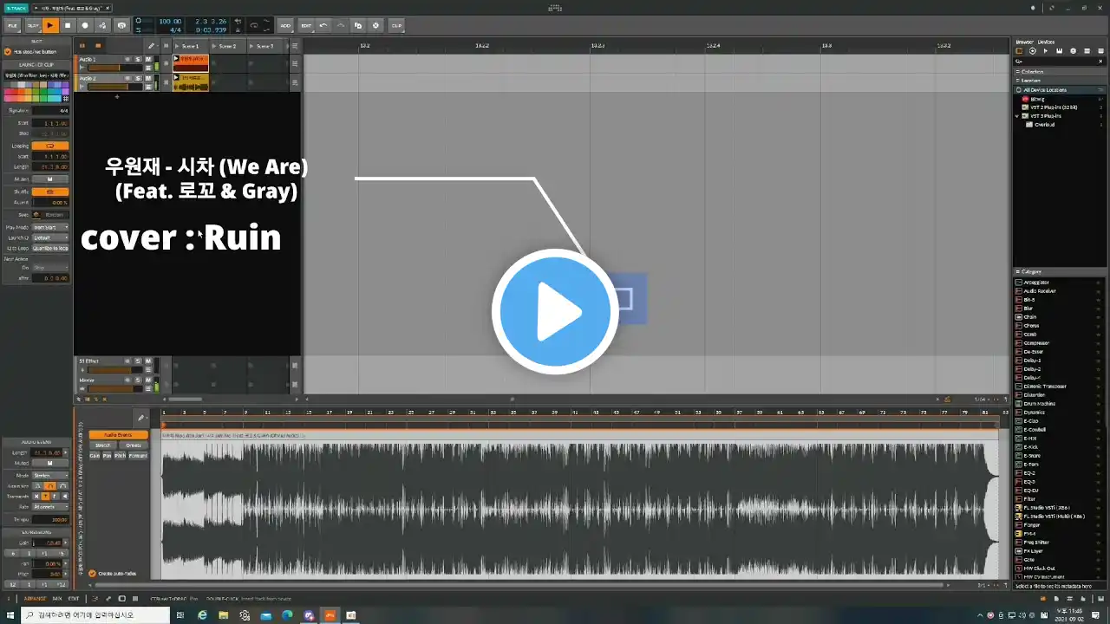Open the Next Action Do dropdown
Viewport: 1110px width, 624px height.
[x=50, y=268]
